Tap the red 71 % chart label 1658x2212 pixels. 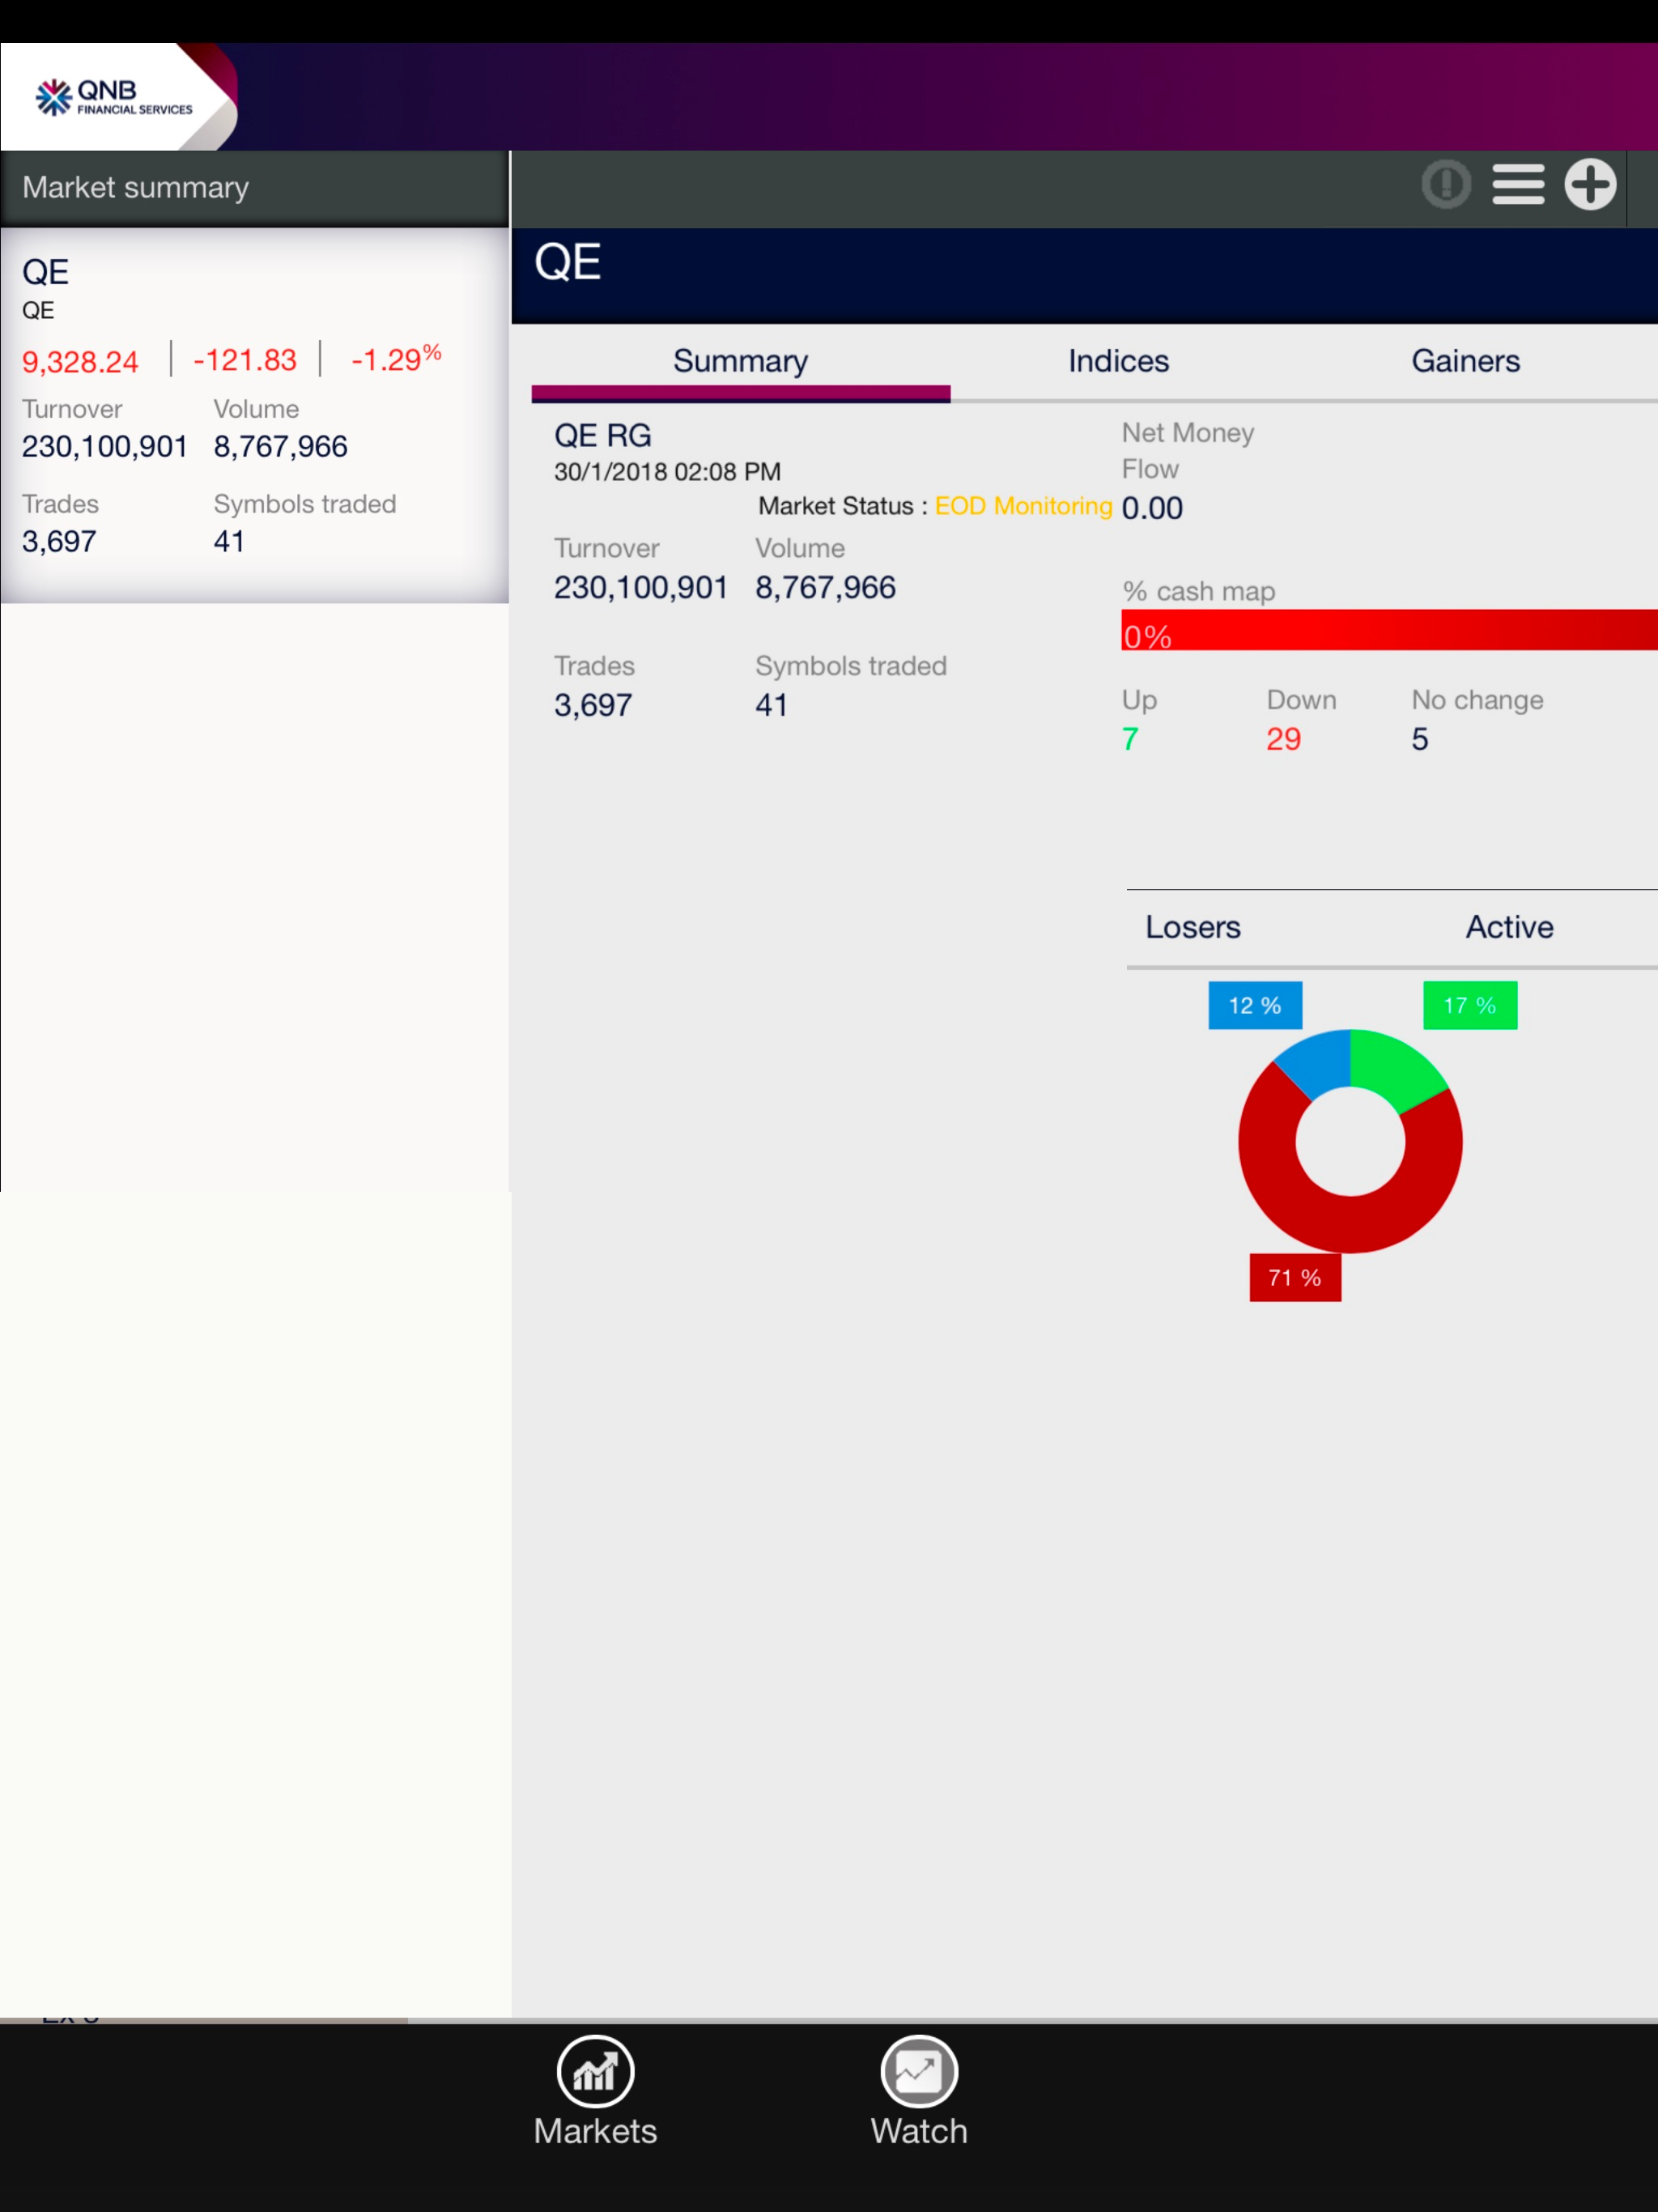(x=1295, y=1277)
